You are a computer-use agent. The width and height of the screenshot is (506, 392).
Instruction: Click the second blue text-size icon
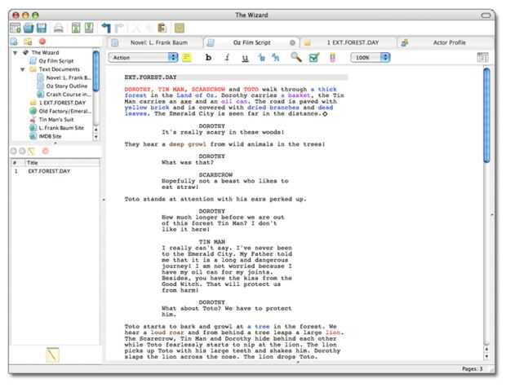click(275, 58)
